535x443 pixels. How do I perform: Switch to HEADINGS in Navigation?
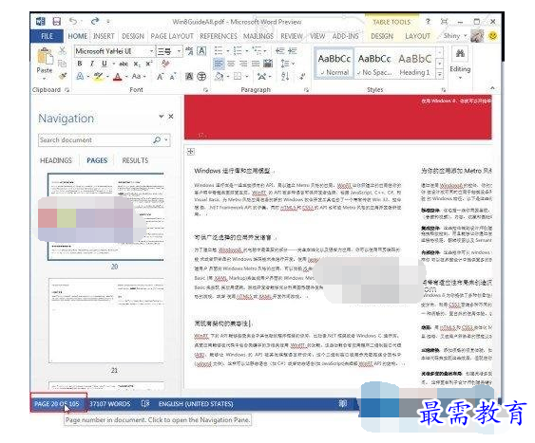click(56, 160)
